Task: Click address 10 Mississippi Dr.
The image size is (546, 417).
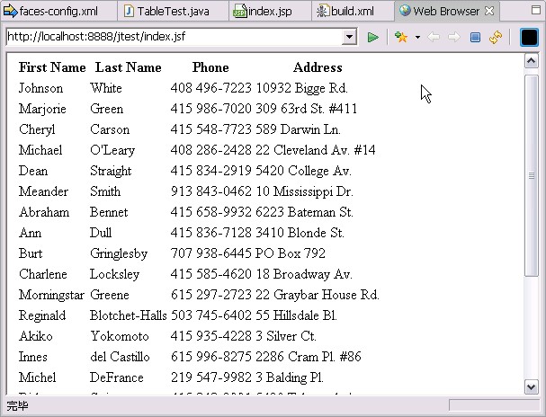Action: [304, 191]
